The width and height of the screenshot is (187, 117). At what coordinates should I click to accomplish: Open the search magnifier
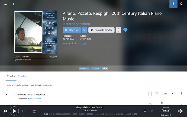point(181,4)
